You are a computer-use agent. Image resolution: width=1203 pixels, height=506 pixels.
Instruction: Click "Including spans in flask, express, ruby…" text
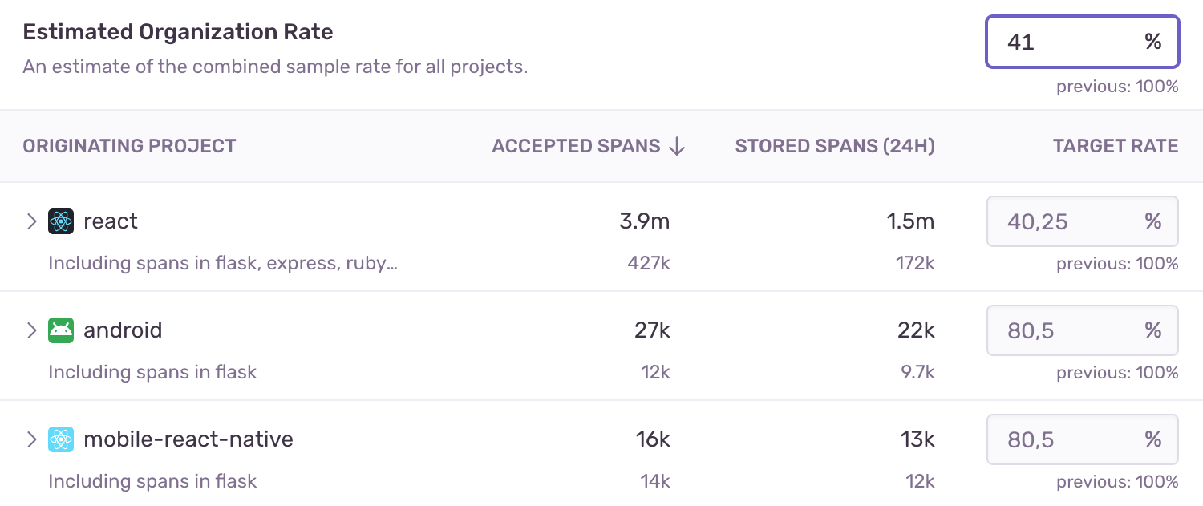[223, 263]
